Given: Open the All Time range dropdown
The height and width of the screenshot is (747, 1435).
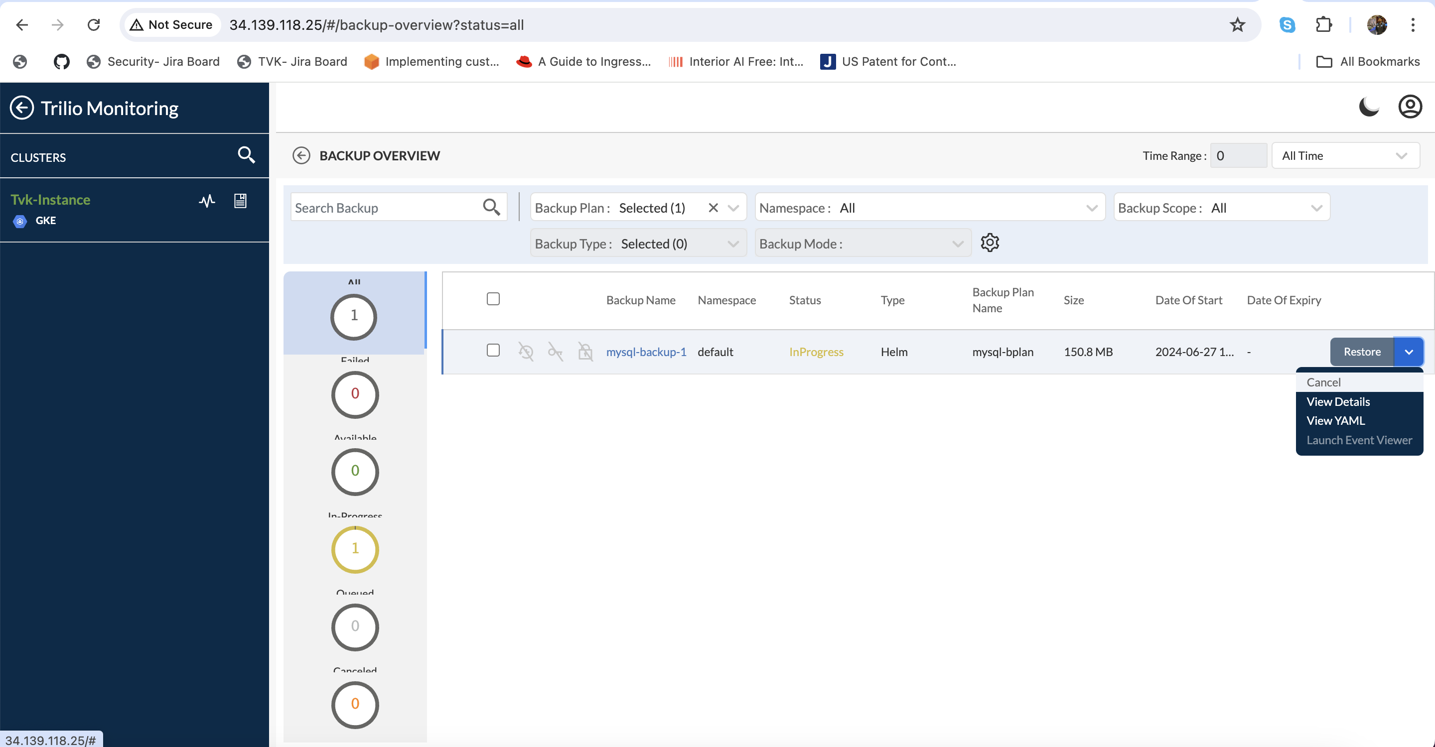Looking at the screenshot, I should pyautogui.click(x=1345, y=156).
